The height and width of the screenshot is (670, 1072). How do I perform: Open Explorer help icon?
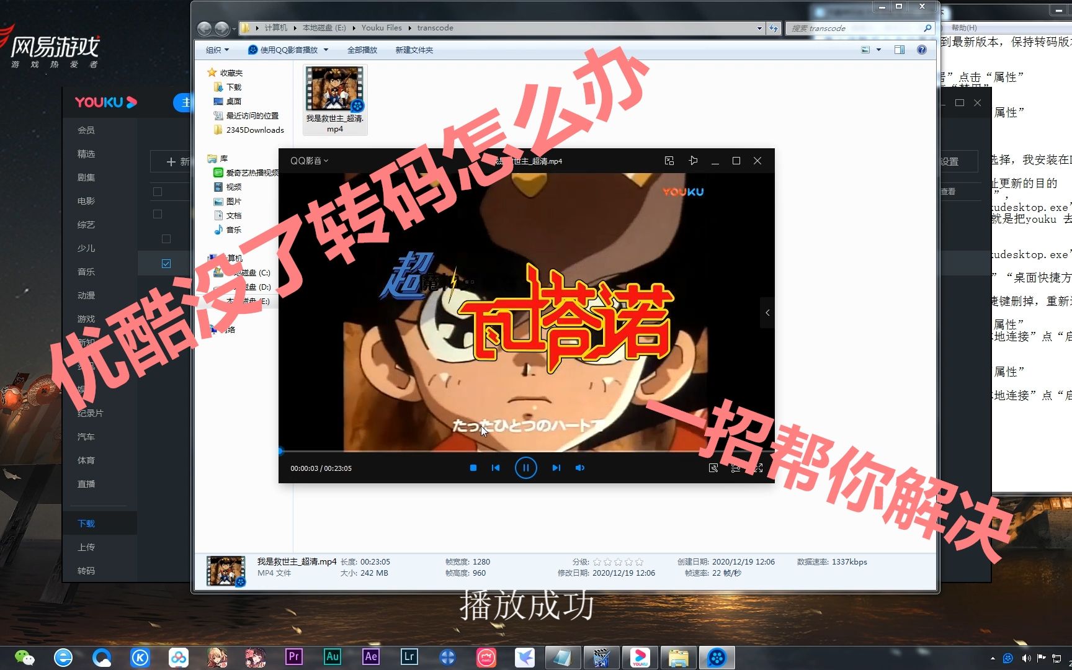922,50
